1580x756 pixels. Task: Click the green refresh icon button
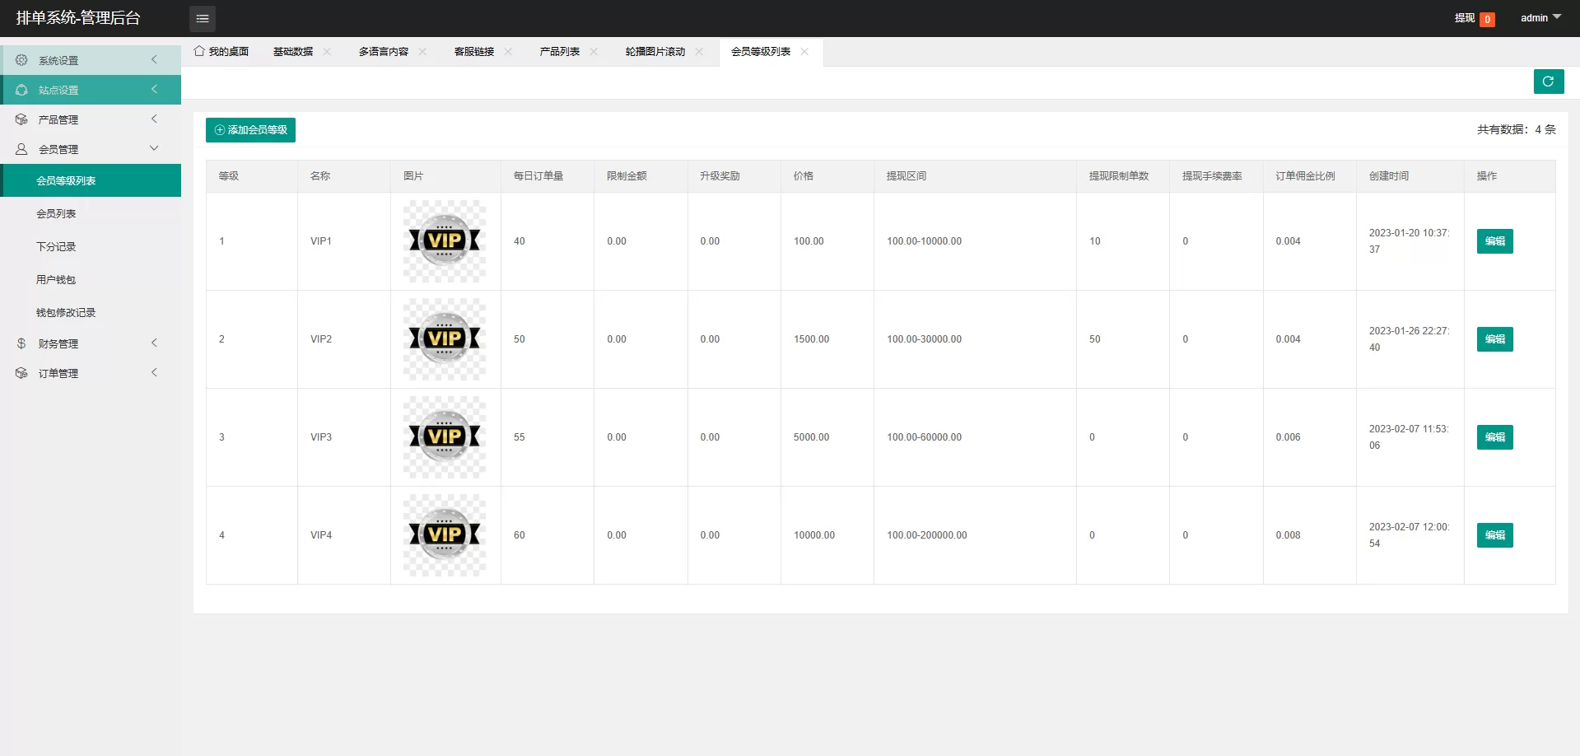click(x=1548, y=82)
